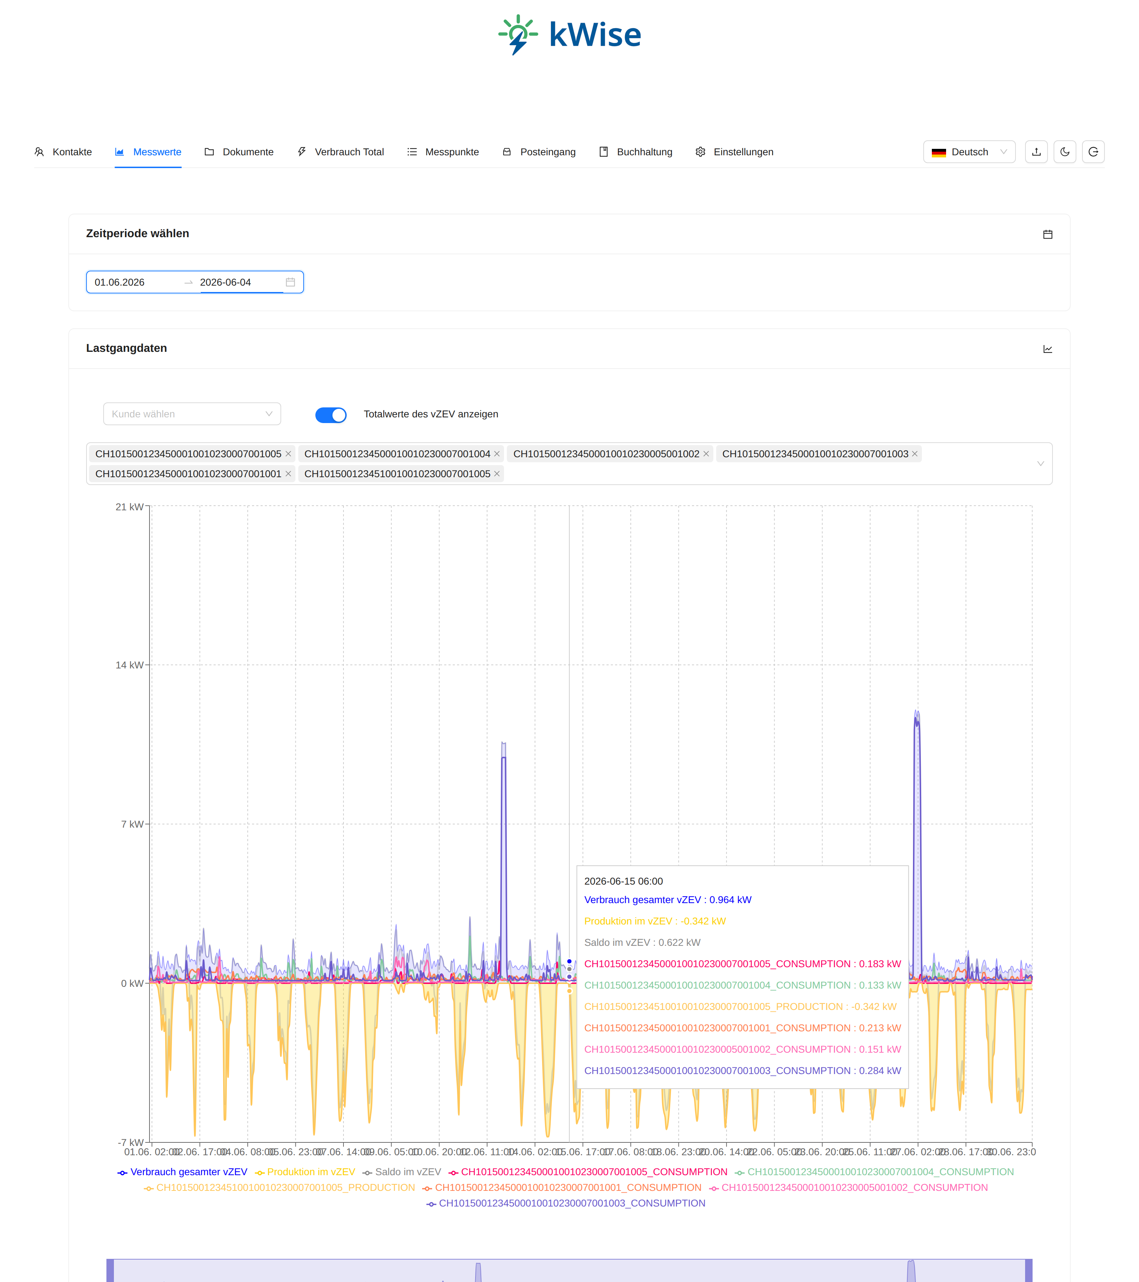Click the Messpunkte list icon
Image resolution: width=1139 pixels, height=1282 pixels.
click(x=412, y=152)
